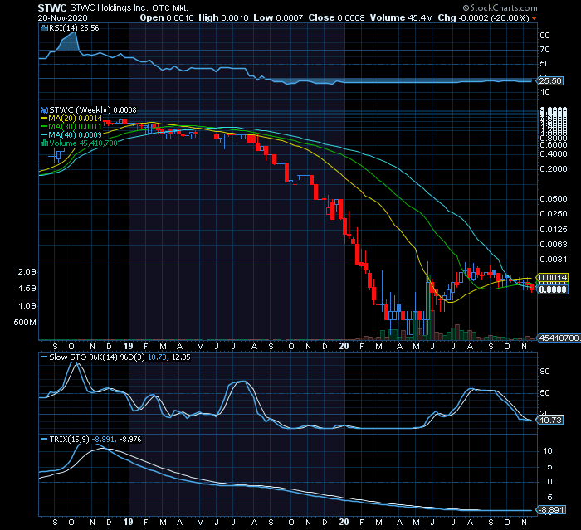Click the Chg -0.0002 (-20.00%) value
581x530 pixels.
pyautogui.click(x=484, y=17)
